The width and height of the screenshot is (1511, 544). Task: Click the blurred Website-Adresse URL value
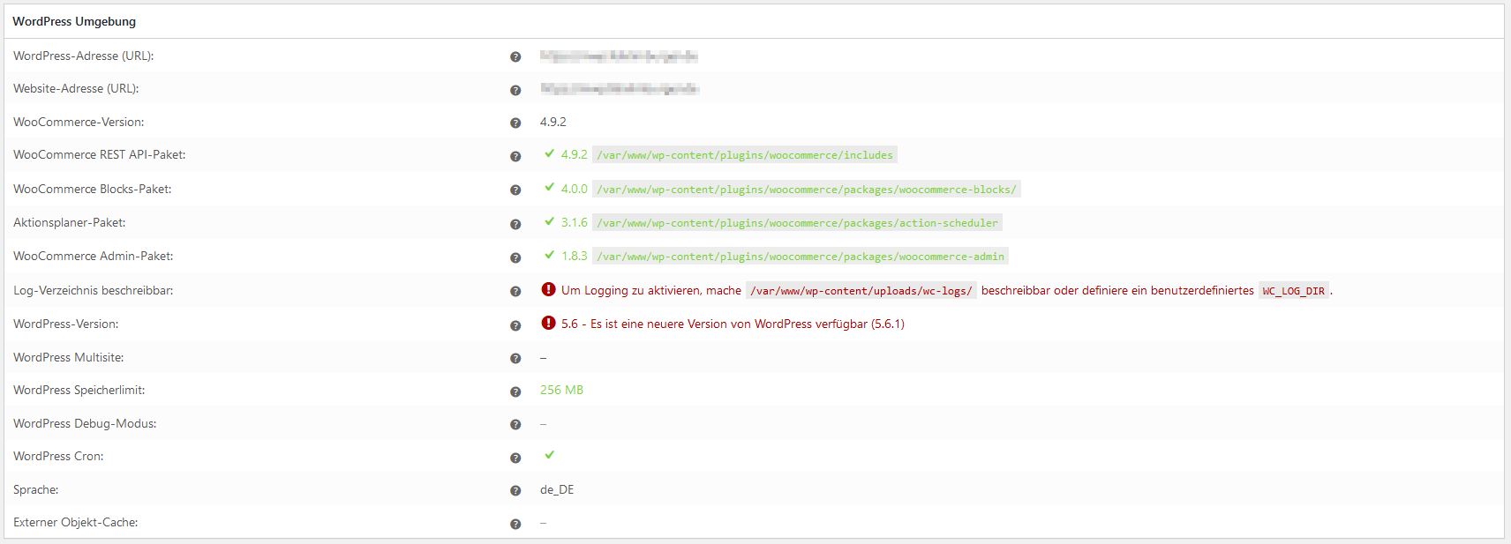(620, 88)
